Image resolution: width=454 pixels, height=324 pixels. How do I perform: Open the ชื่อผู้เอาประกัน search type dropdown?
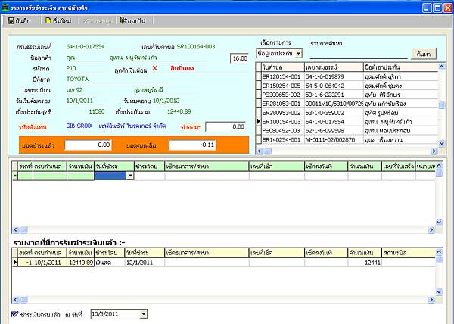click(299, 54)
